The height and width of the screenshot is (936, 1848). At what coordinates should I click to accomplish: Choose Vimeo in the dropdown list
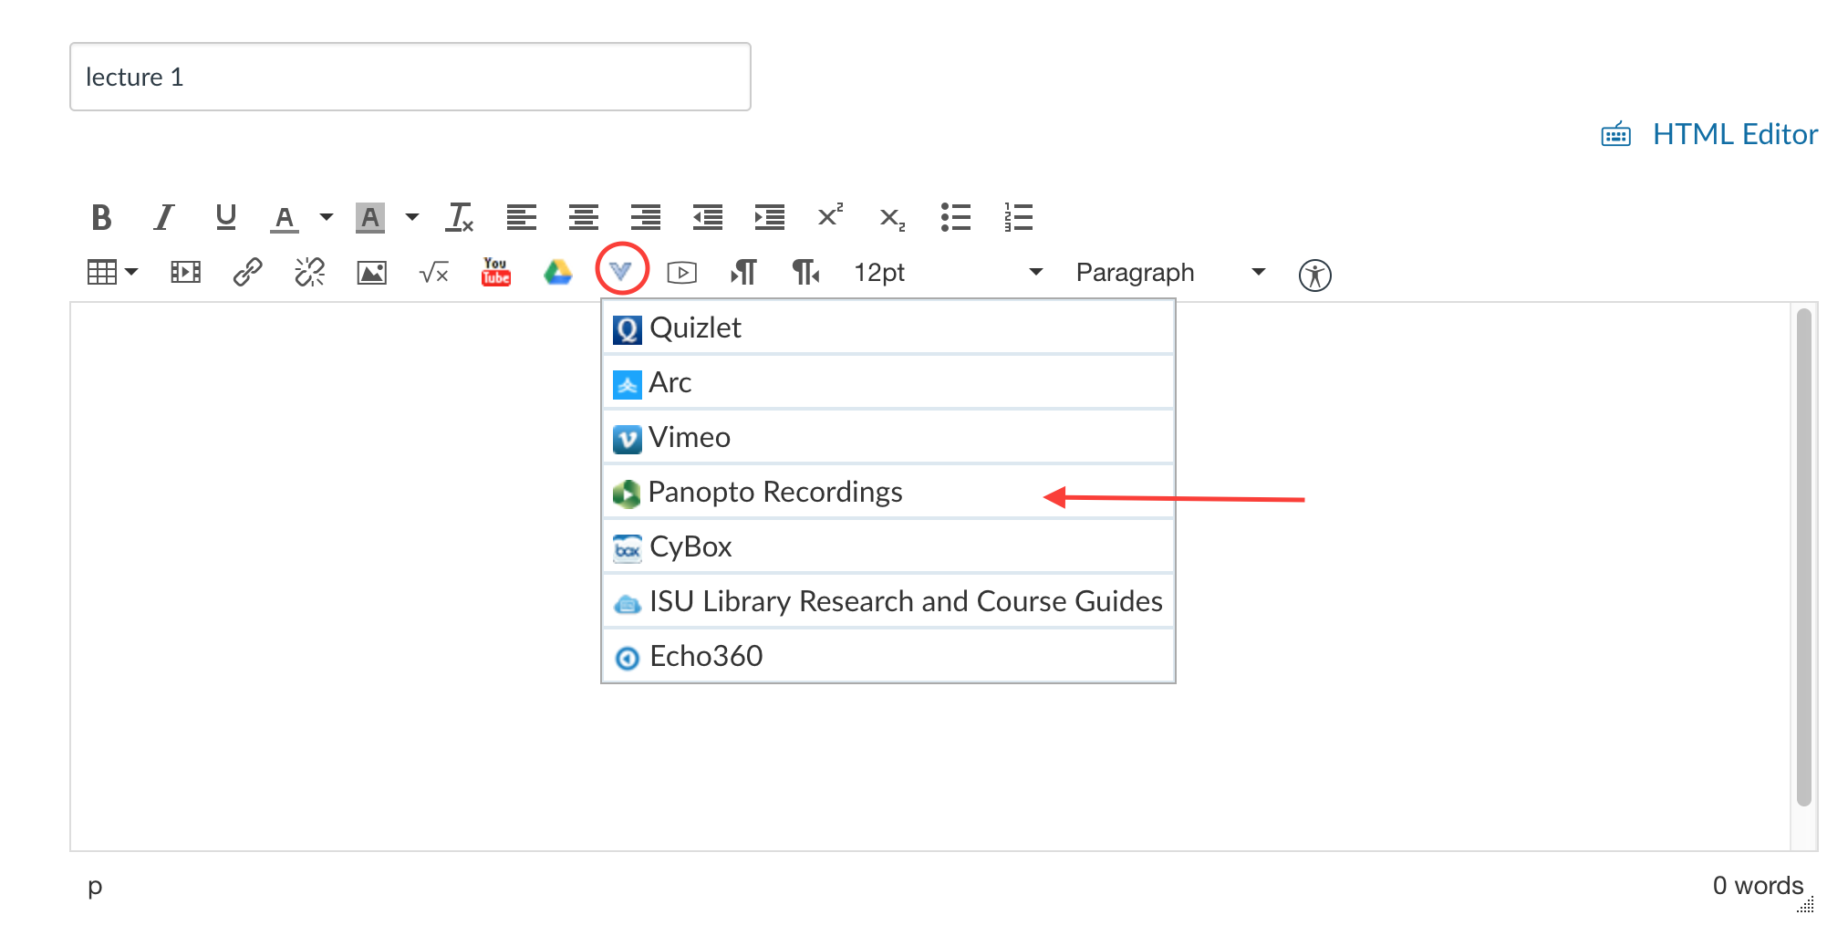coord(888,437)
